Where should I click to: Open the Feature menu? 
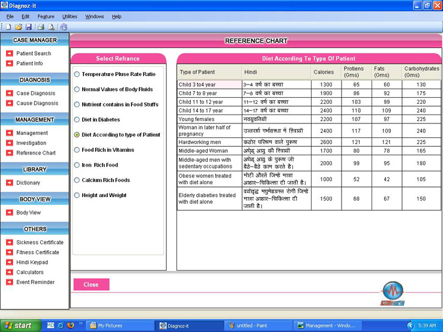46,17
